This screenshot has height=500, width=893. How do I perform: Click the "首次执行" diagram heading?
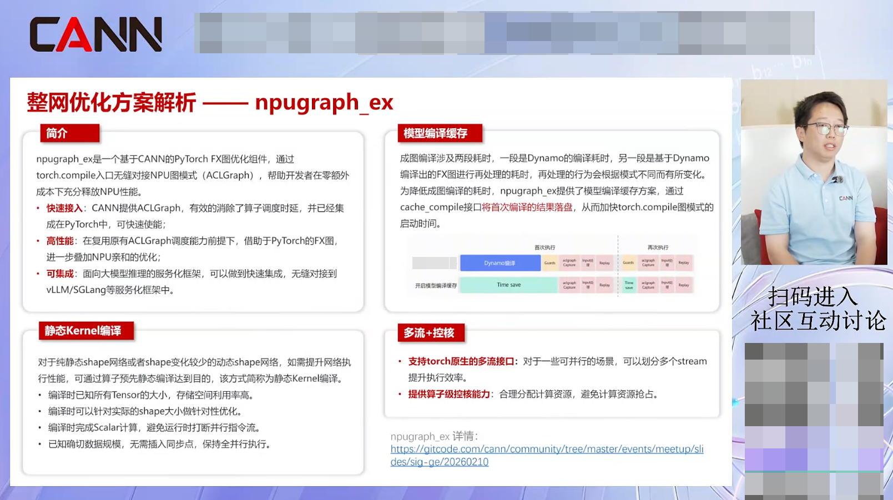point(544,248)
